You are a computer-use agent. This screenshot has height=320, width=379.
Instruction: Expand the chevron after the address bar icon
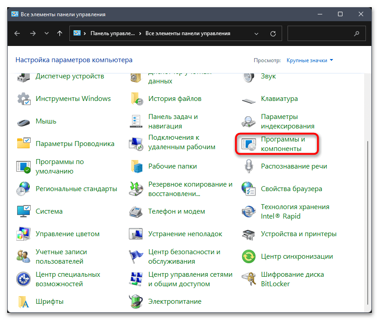pyautogui.click(x=85, y=33)
